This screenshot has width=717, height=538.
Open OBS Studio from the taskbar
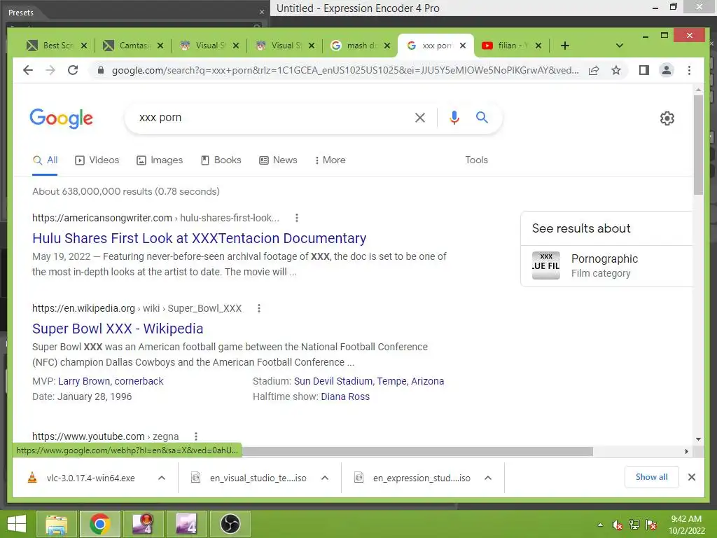(x=230, y=524)
